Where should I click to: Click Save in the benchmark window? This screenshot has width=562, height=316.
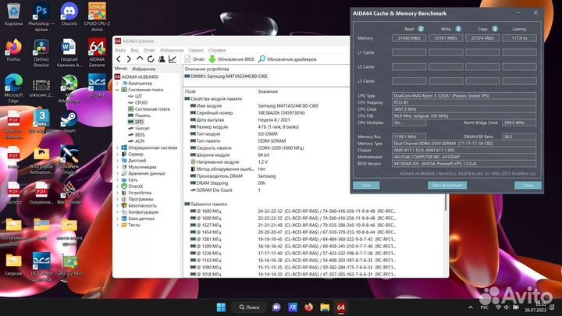pyautogui.click(x=366, y=185)
